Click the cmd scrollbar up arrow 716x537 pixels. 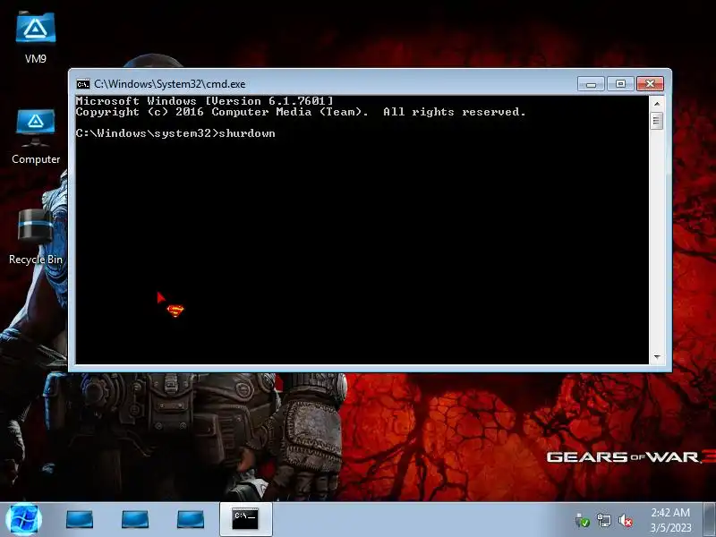coord(657,104)
